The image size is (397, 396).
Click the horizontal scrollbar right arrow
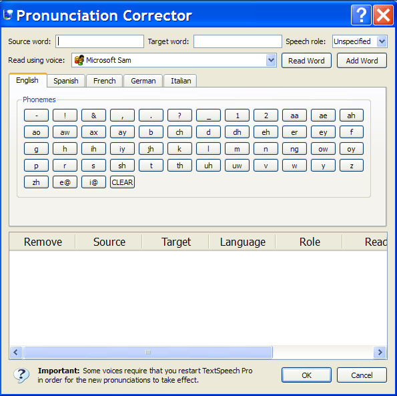[380, 352]
